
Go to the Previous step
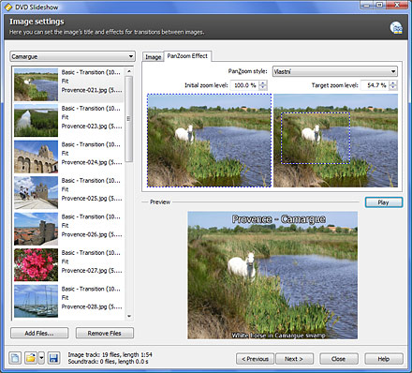255,359
